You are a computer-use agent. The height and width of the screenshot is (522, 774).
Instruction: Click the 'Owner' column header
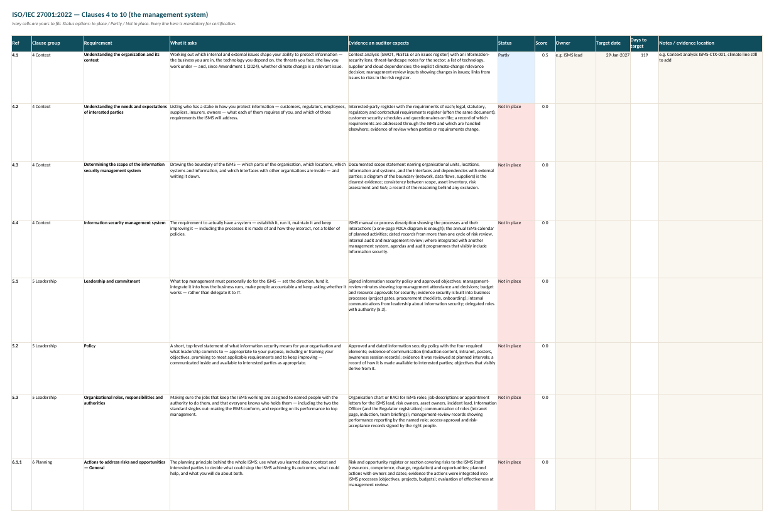[x=575, y=43]
